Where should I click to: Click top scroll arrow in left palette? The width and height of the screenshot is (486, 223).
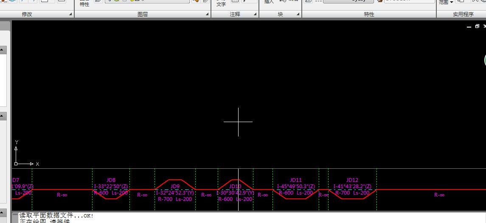tap(2, 50)
